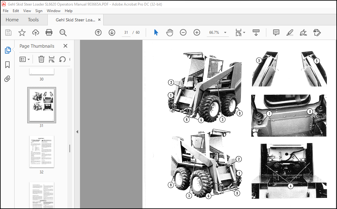The width and height of the screenshot is (337, 209).
Task: Click the Stamp tool icon
Action: (317, 33)
